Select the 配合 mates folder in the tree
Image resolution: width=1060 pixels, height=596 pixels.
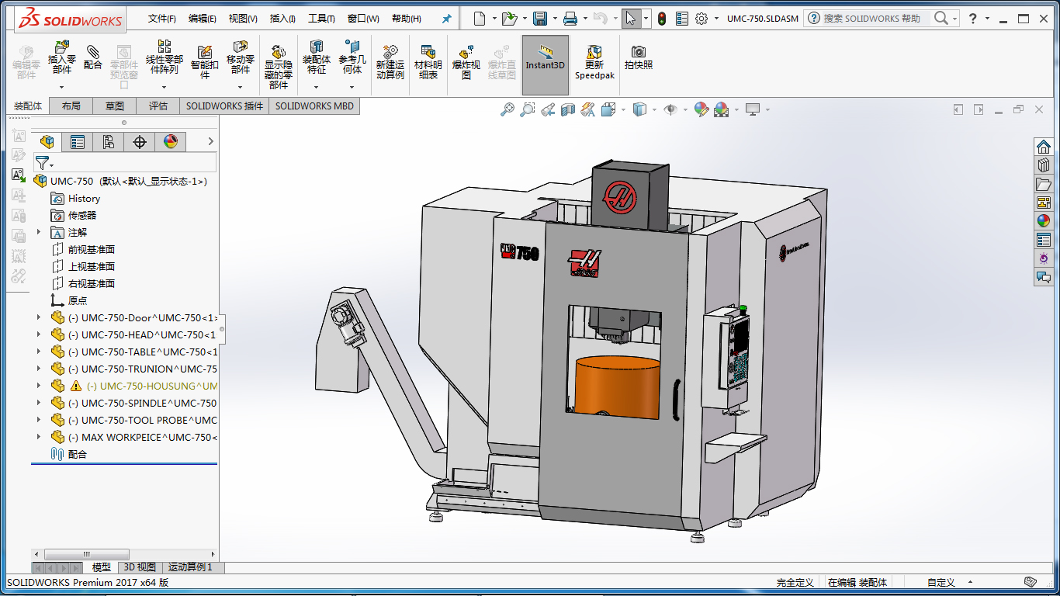point(68,454)
